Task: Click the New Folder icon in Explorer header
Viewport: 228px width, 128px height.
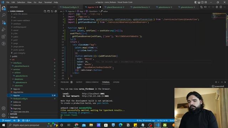Action: 48,11
